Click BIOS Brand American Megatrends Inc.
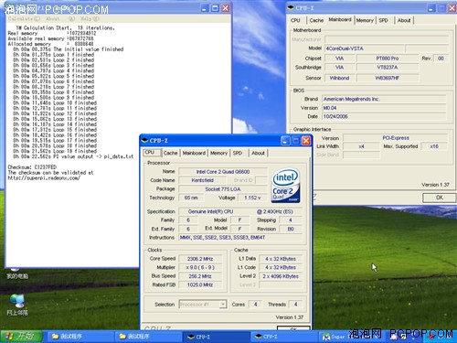The height and width of the screenshot is (343, 457). 384,99
